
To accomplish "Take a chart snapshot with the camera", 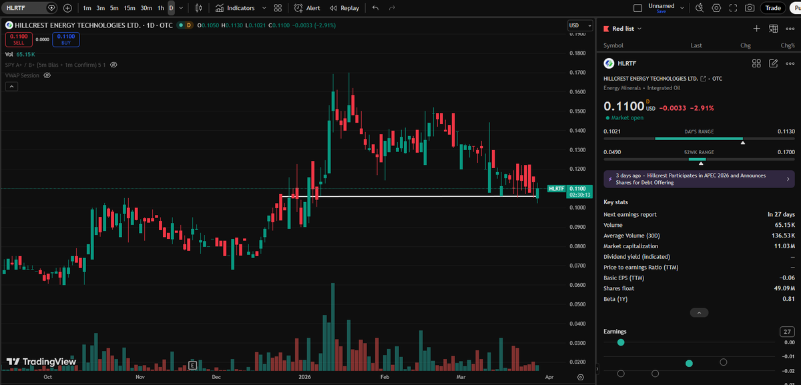I will [750, 8].
